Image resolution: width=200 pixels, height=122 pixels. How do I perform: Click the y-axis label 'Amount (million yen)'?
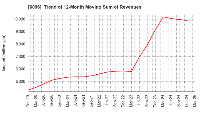4,53
